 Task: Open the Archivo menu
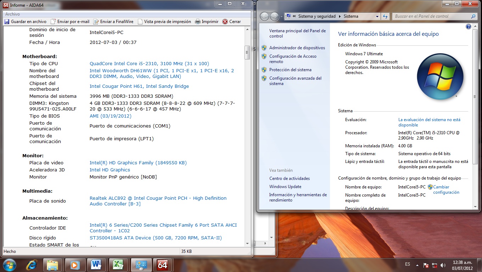[x=12, y=14]
